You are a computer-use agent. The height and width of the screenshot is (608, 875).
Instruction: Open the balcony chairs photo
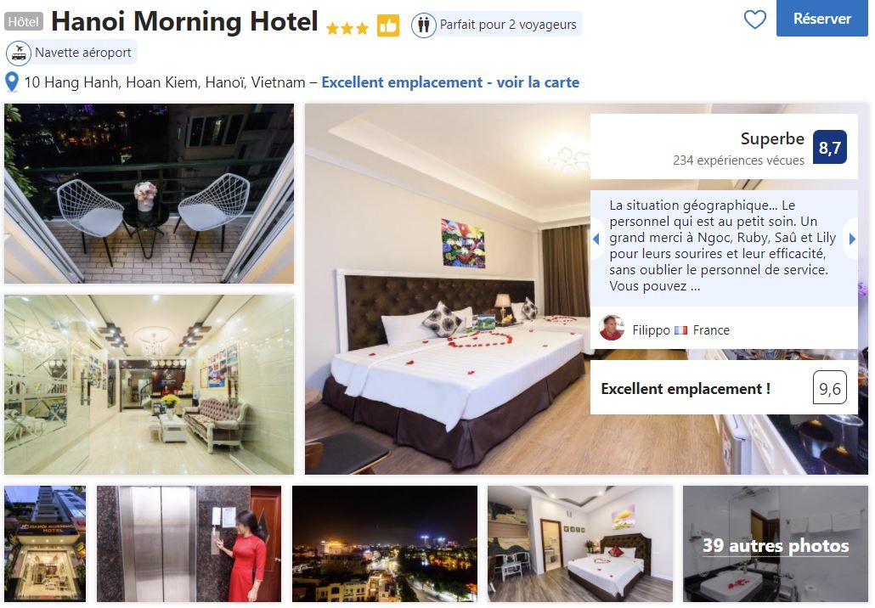point(149,194)
